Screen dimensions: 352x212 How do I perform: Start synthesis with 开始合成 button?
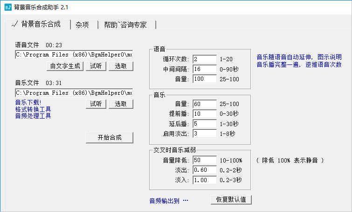click(110, 137)
